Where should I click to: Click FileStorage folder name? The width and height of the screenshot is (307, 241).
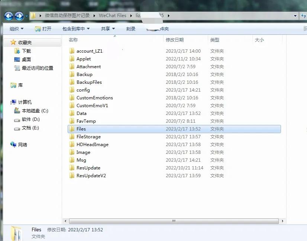88,137
